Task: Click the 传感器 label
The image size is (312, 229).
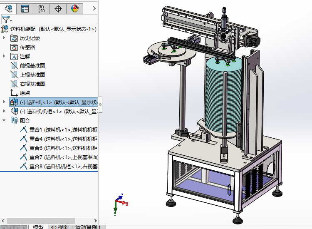Action: (x=27, y=47)
